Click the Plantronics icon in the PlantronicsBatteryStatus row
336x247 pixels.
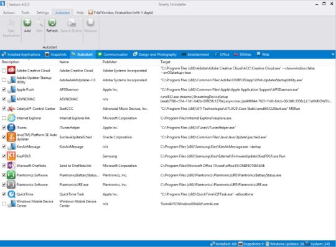[11, 175]
